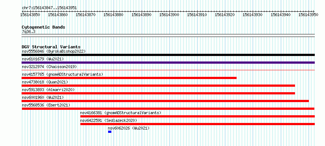Click ruler position 156143910

[x=197, y=15]
